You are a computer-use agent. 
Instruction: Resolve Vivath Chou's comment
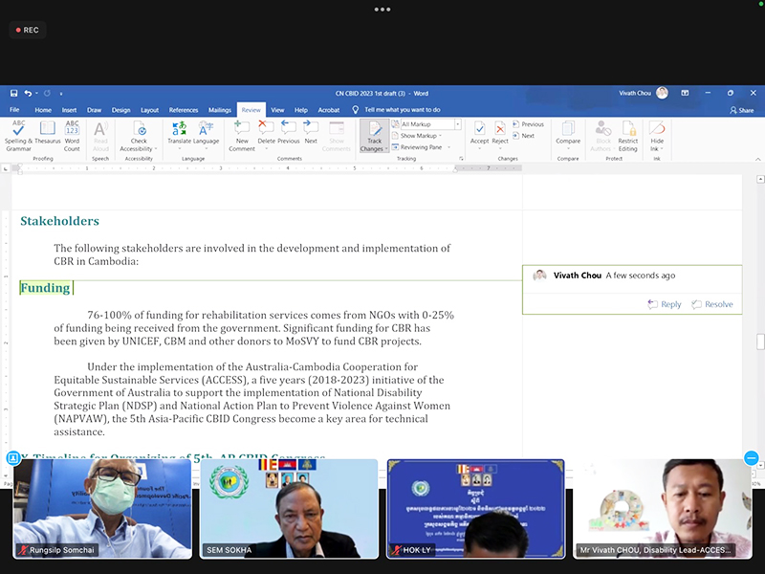point(712,304)
